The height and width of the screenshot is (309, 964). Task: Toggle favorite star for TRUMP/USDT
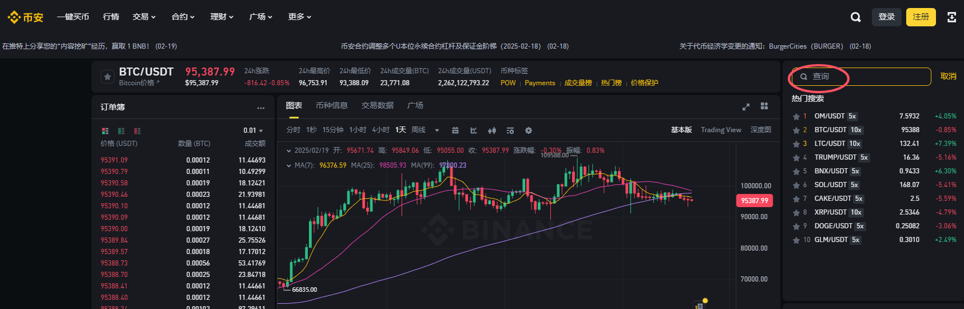[x=796, y=158]
